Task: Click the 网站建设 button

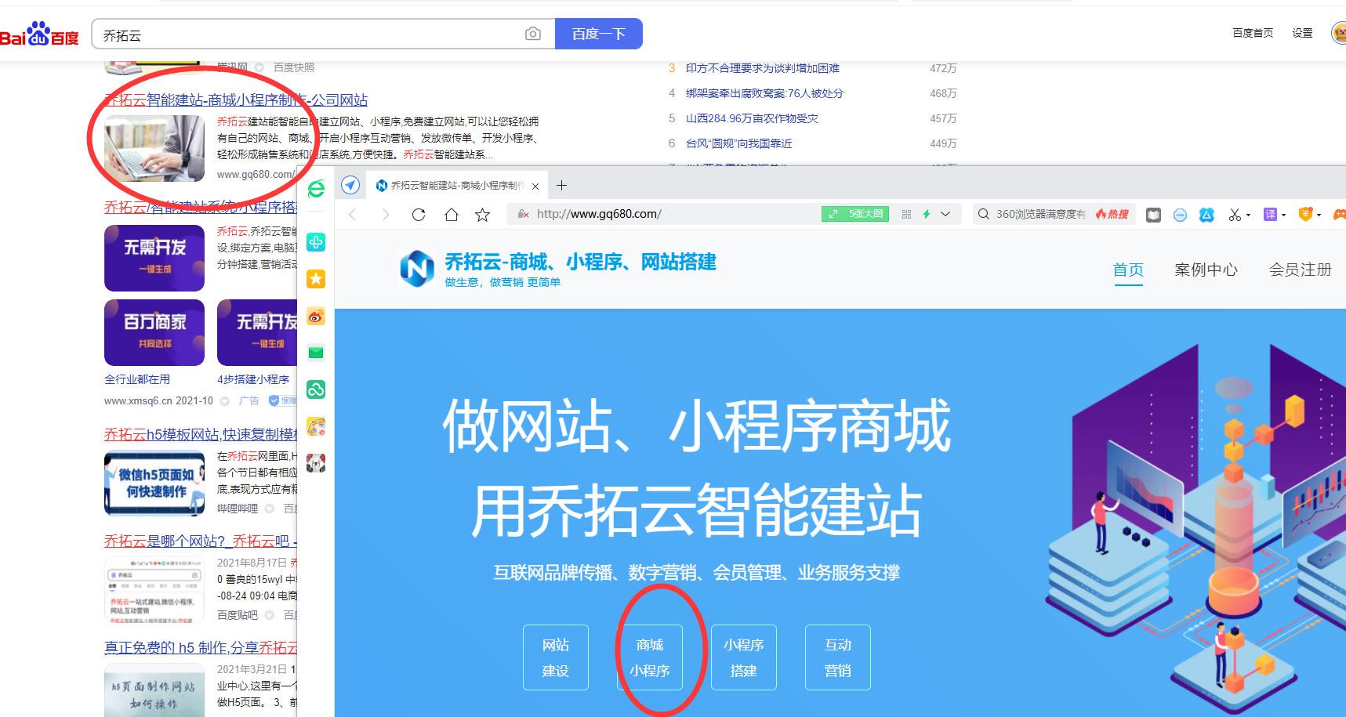Action: pyautogui.click(x=556, y=657)
